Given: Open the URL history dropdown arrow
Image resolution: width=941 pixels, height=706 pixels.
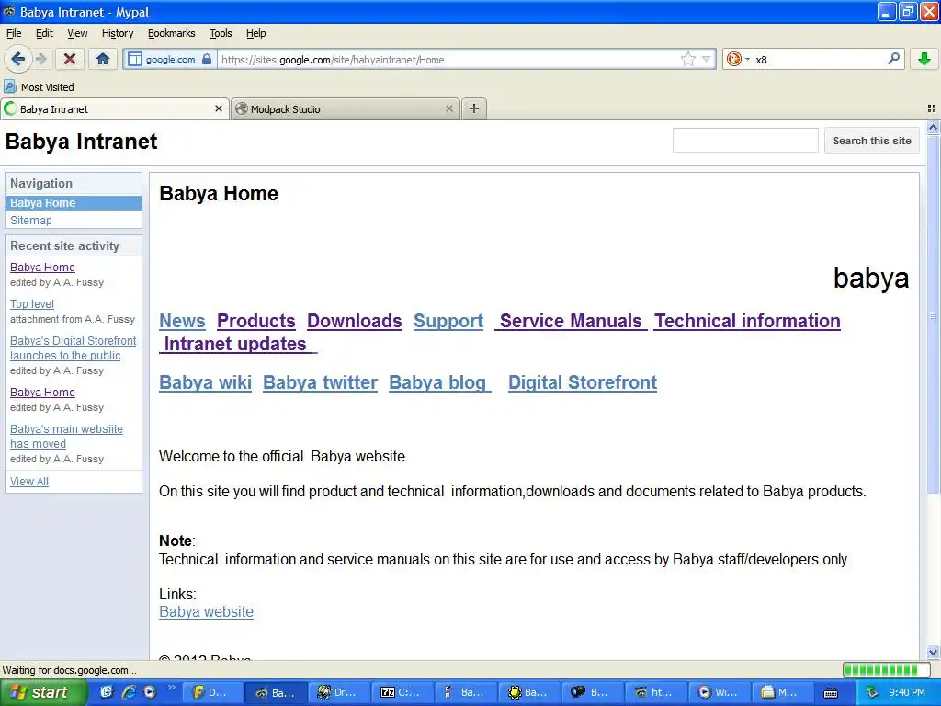Looking at the screenshot, I should (x=707, y=59).
